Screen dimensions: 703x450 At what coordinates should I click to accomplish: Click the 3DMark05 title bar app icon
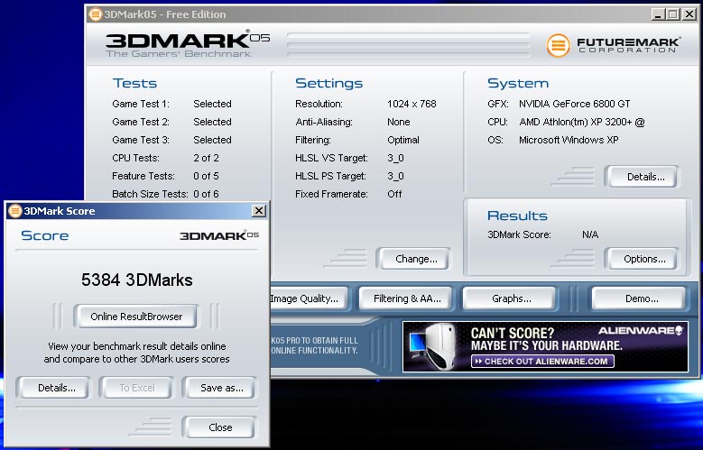(97, 14)
